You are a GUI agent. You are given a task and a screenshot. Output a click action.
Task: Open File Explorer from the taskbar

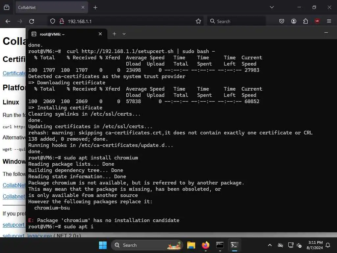pos(191,245)
